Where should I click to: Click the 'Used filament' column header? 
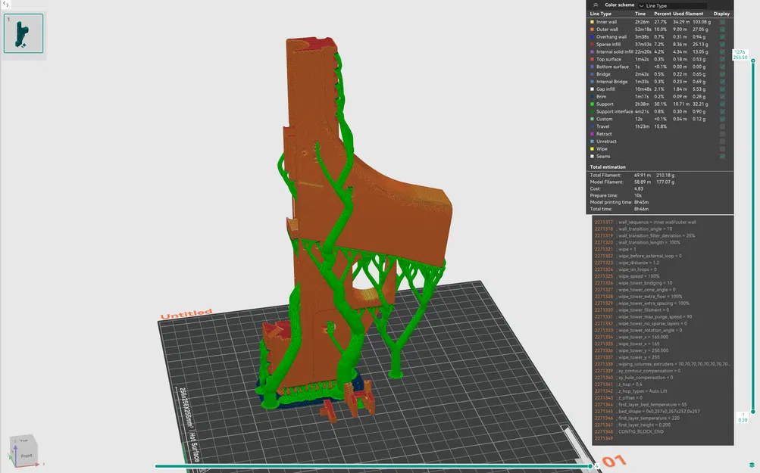tap(688, 14)
